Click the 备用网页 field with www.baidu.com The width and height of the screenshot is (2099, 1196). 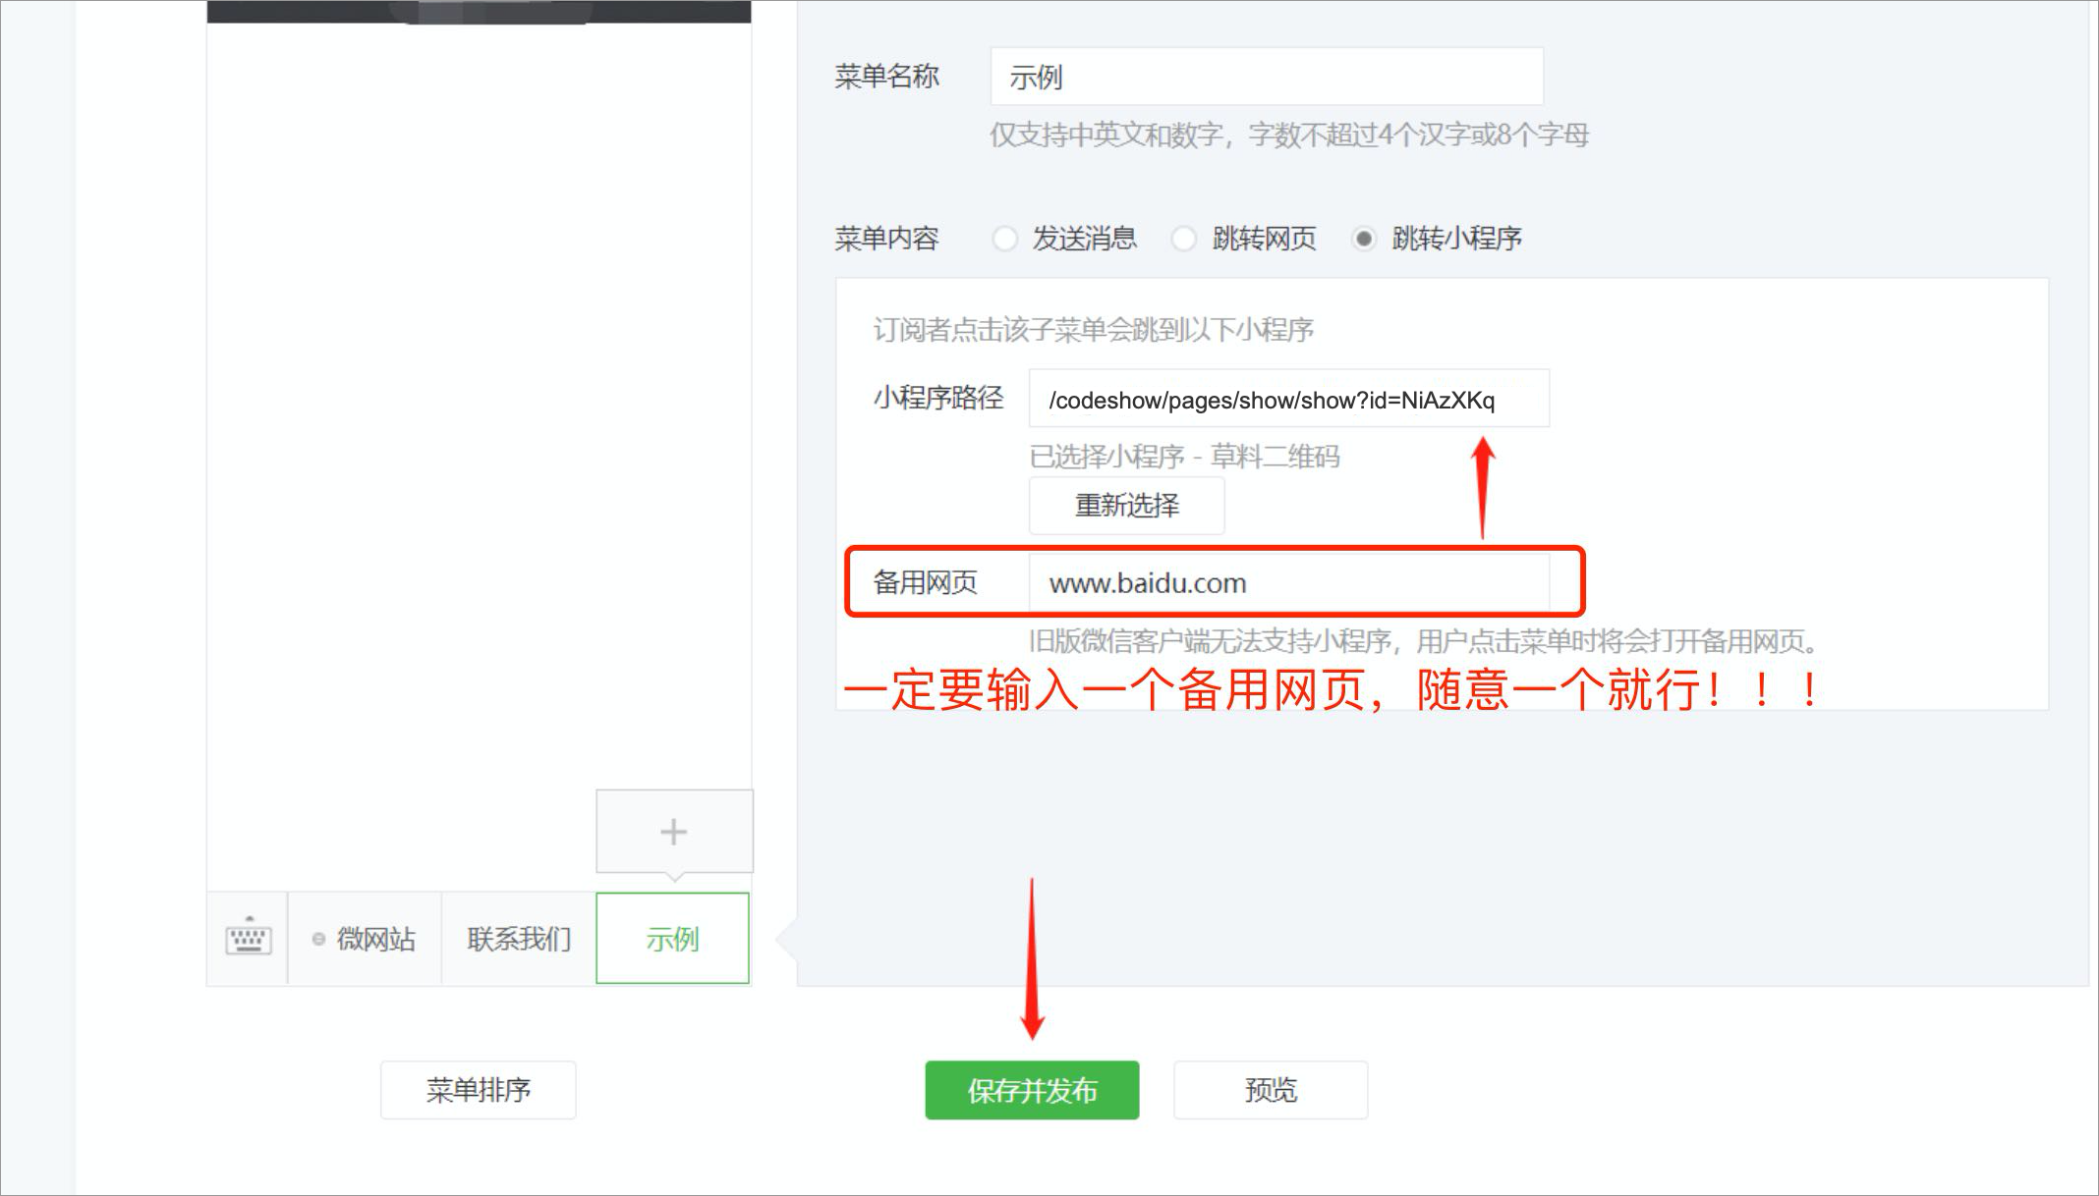point(1287,583)
